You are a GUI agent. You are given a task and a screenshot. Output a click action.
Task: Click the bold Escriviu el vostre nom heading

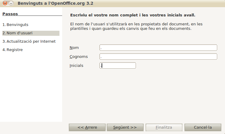(x=133, y=15)
